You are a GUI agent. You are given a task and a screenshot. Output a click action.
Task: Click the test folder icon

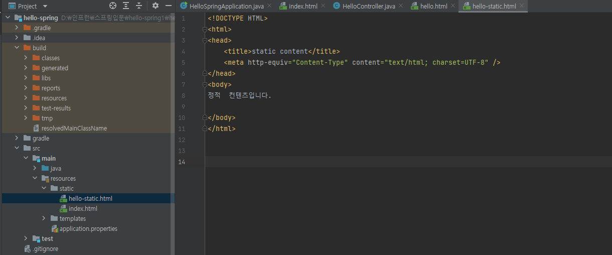pos(36,238)
